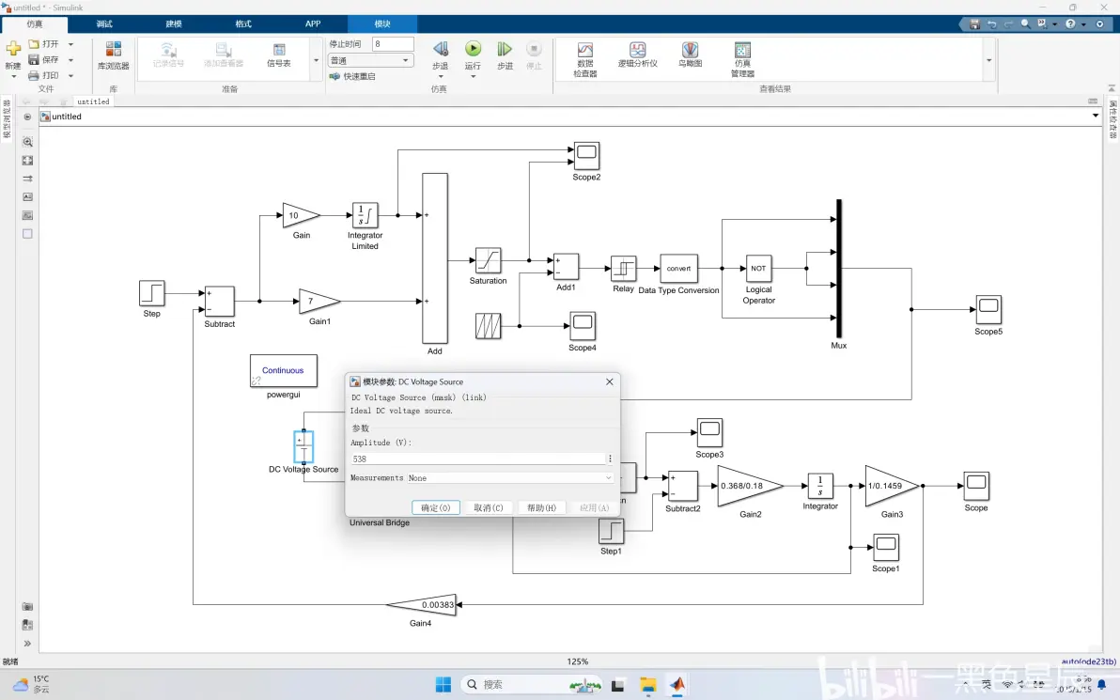Image resolution: width=1120 pixels, height=700 pixels.
Task: Open the simulation mode dropdown
Action: 370,61
